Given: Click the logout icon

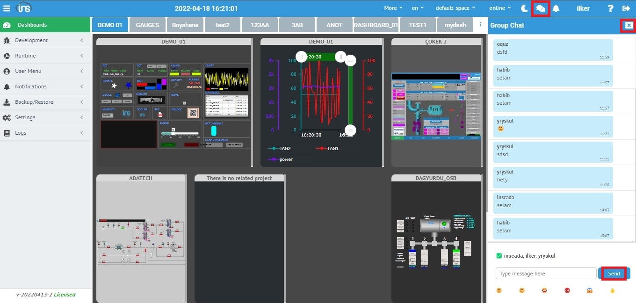Looking at the screenshot, I should coord(626,8).
